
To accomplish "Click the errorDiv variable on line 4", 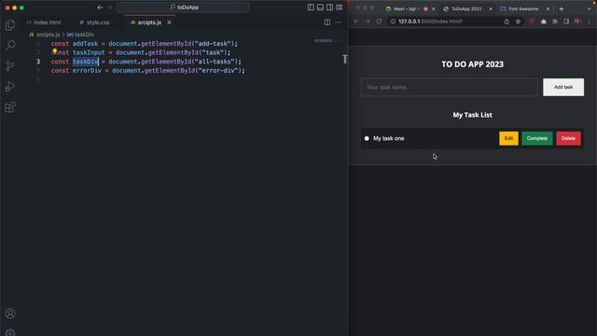I will click(x=87, y=71).
